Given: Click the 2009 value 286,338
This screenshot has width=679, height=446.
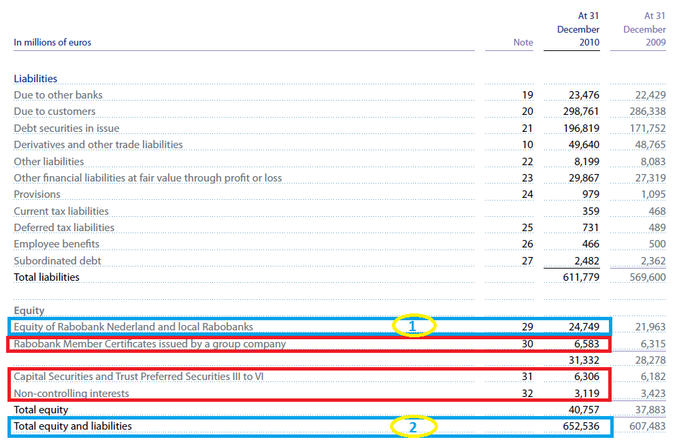Looking at the screenshot, I should click(648, 112).
